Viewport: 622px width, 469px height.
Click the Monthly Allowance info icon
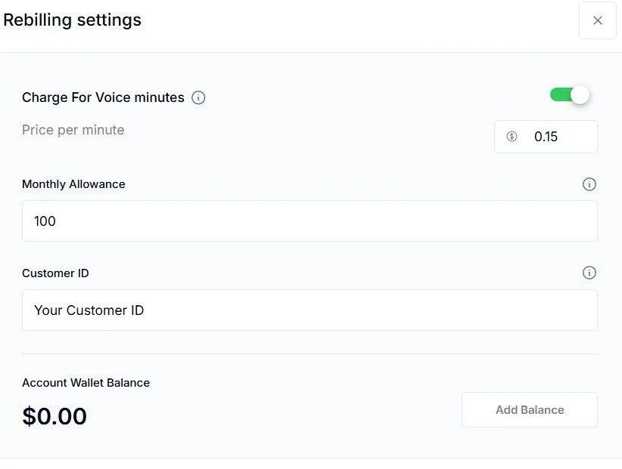tap(589, 184)
